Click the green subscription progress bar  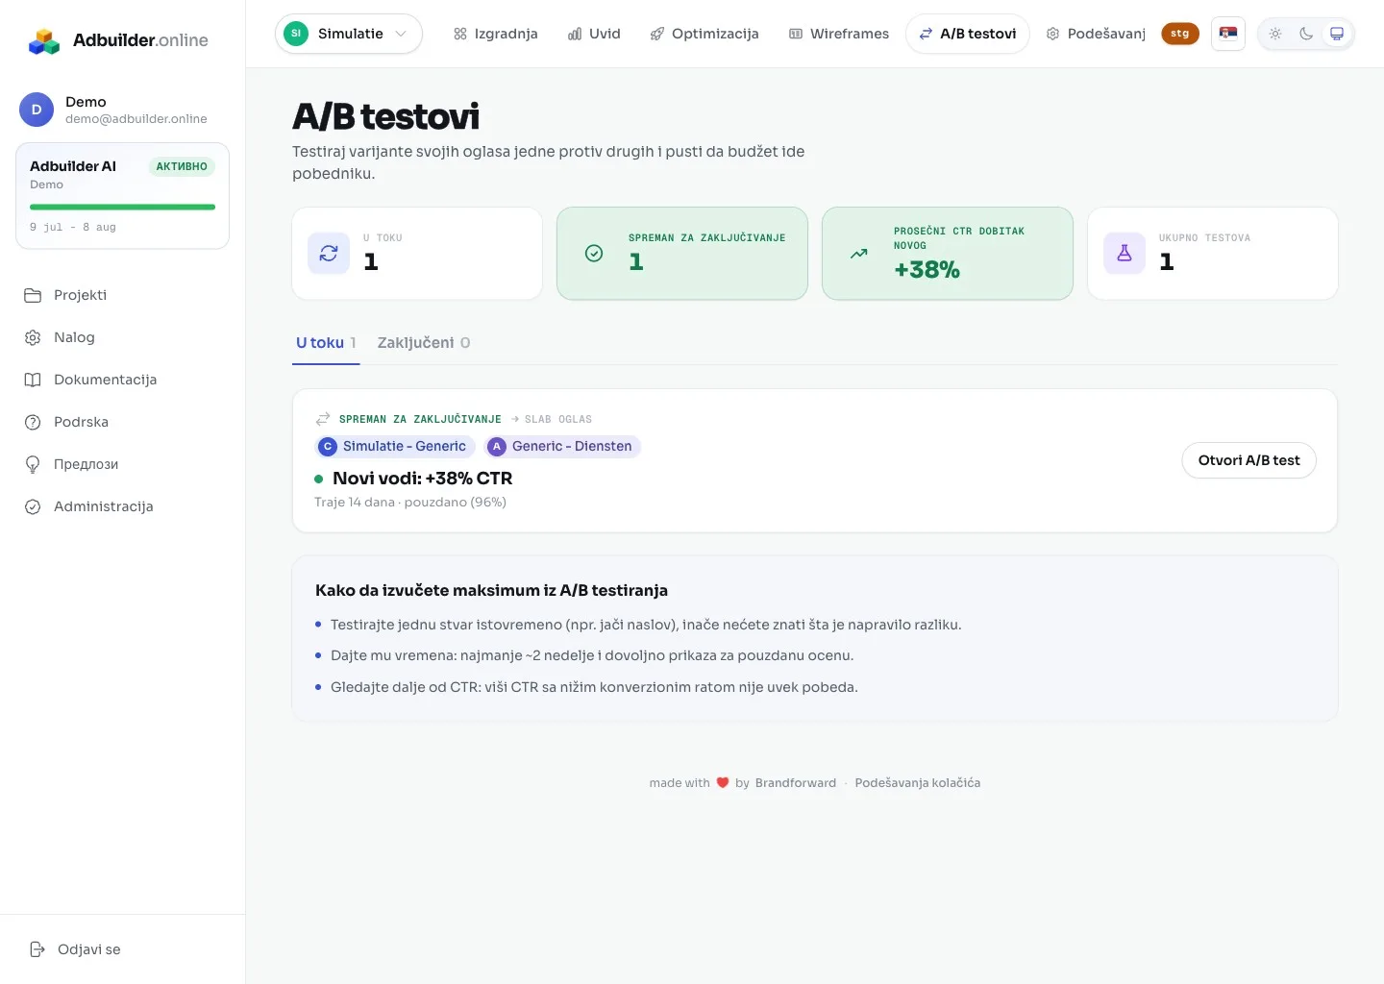(x=122, y=207)
